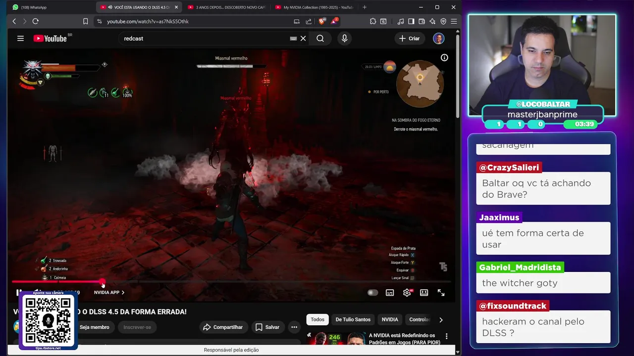The image size is (634, 356).
Task: Submit search with the magnifier button
Action: click(320, 39)
